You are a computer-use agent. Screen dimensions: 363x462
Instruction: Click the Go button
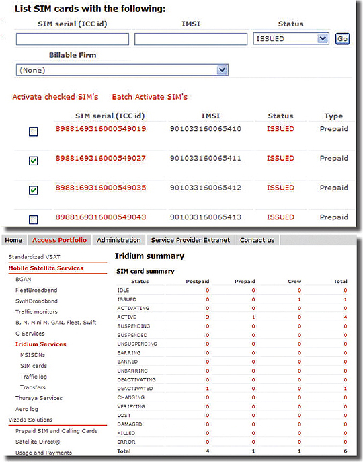pos(342,38)
